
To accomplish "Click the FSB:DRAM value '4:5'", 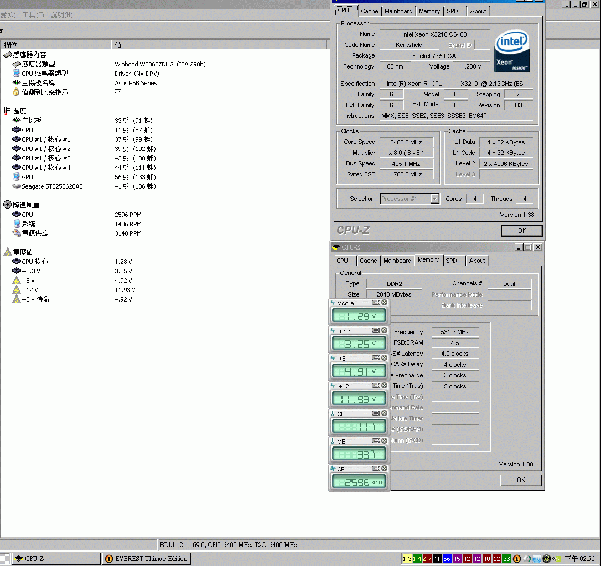I will [455, 343].
